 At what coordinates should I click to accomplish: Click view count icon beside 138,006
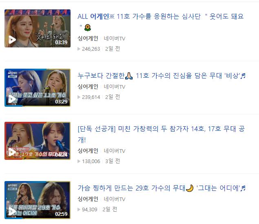79,161
